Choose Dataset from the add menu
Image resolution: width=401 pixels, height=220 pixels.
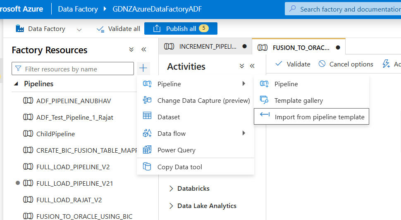(x=196, y=117)
